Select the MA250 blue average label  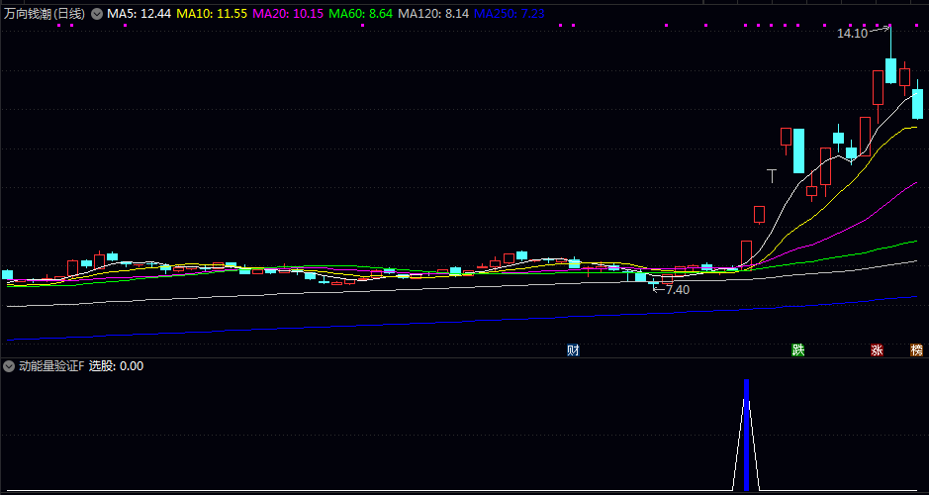(x=509, y=15)
